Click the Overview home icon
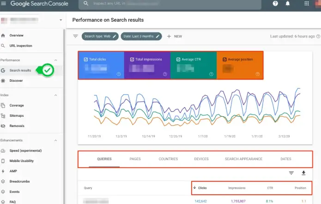The width and height of the screenshot is (321, 204). tap(3, 36)
